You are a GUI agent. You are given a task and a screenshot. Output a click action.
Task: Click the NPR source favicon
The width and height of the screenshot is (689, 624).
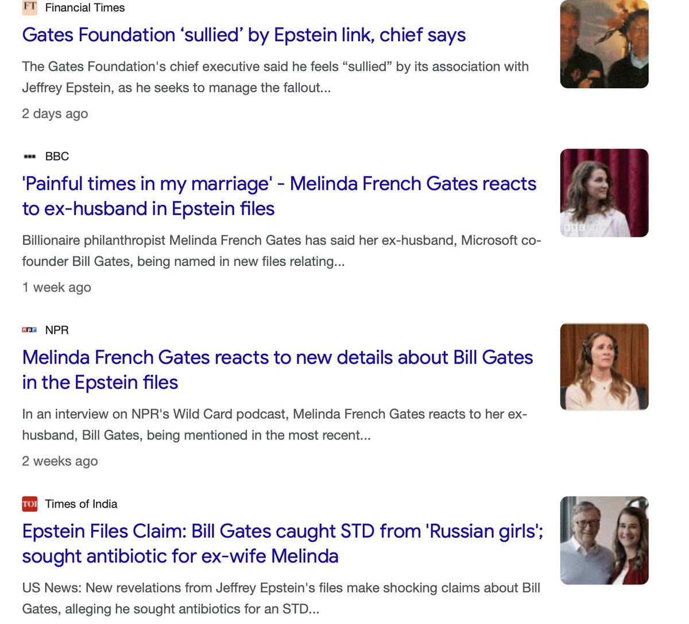[x=29, y=330]
